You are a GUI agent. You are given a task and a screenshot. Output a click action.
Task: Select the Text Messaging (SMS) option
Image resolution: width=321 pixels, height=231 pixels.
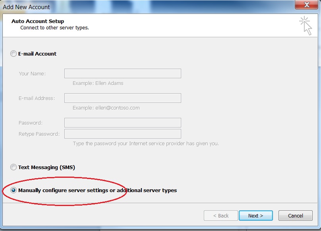click(13, 167)
